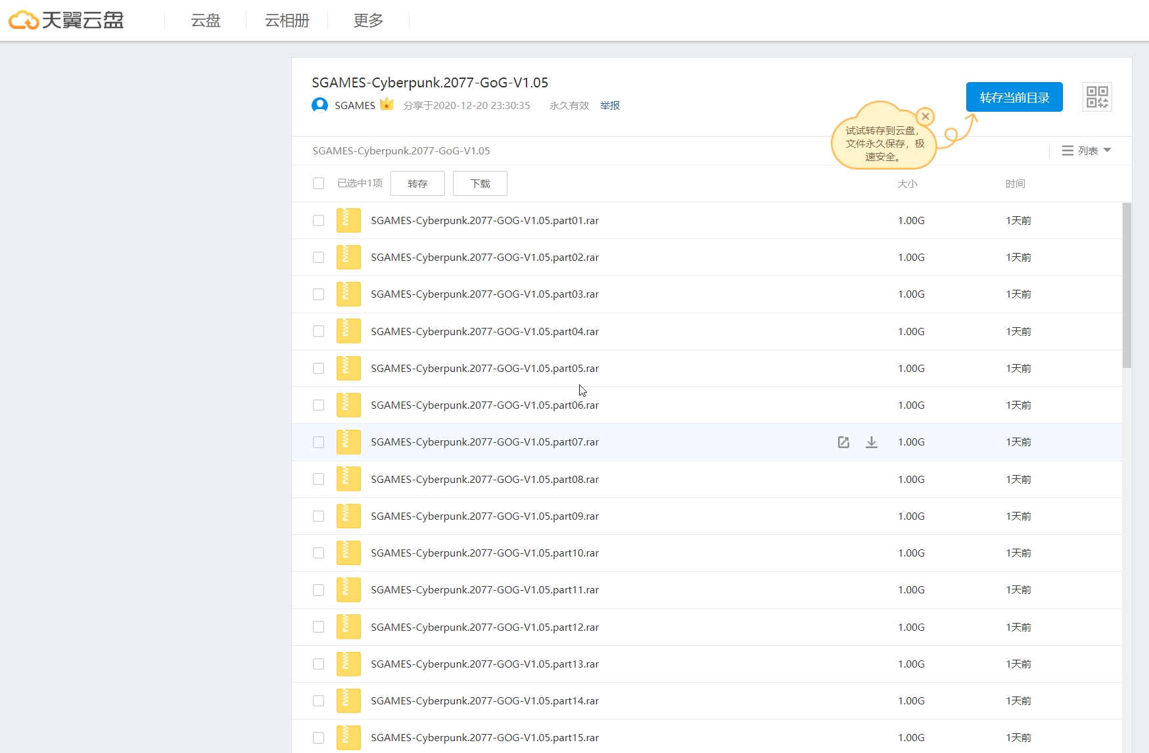Select the part12.rar checkbox
1149x753 pixels.
click(319, 627)
